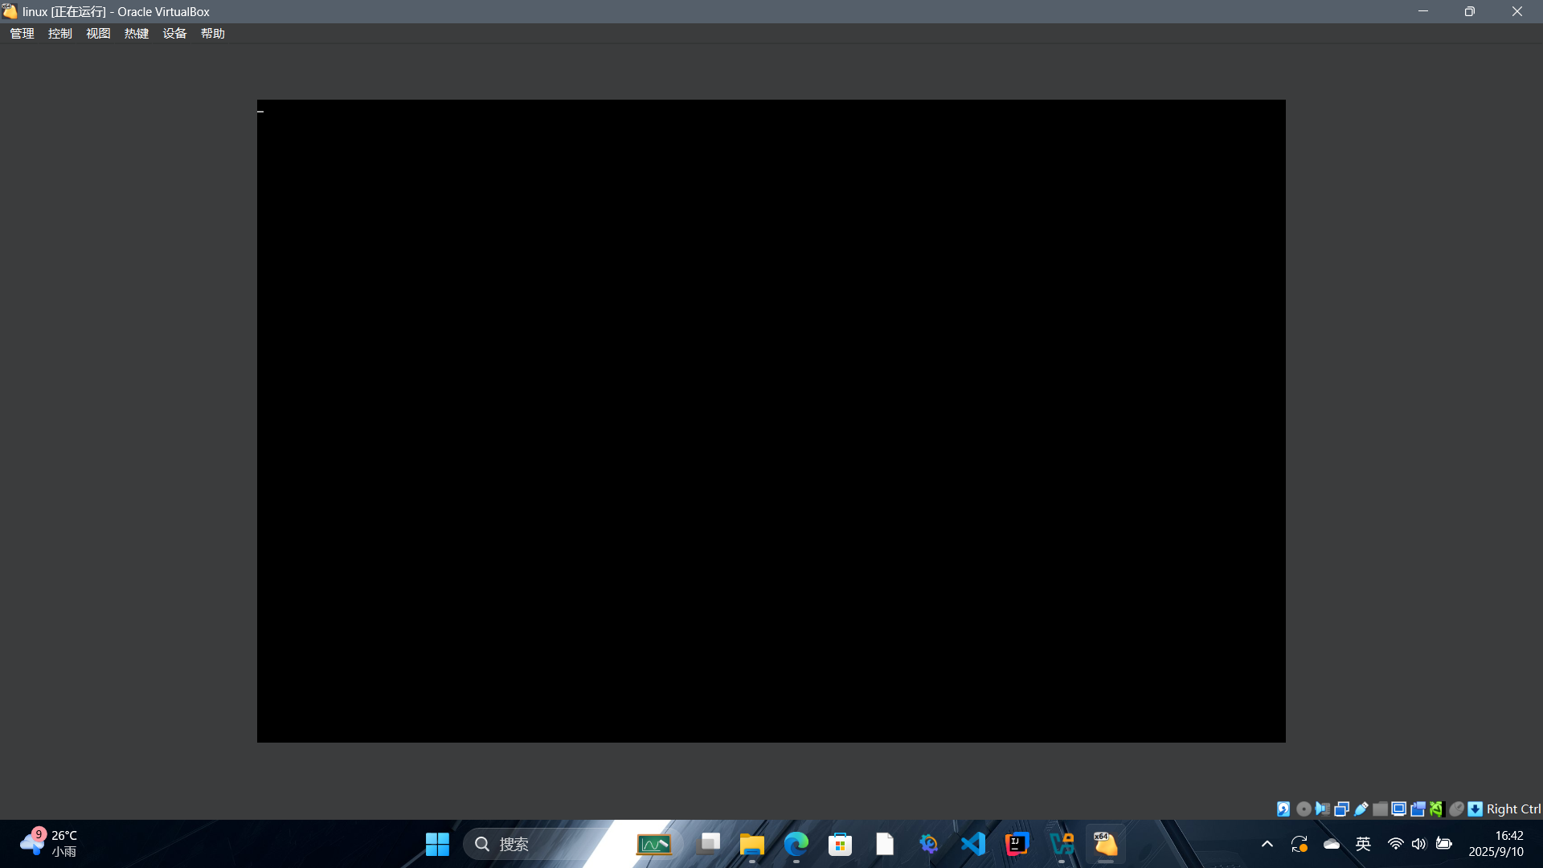Click the display settings status icon
Image resolution: width=1543 pixels, height=868 pixels.
point(1399,809)
